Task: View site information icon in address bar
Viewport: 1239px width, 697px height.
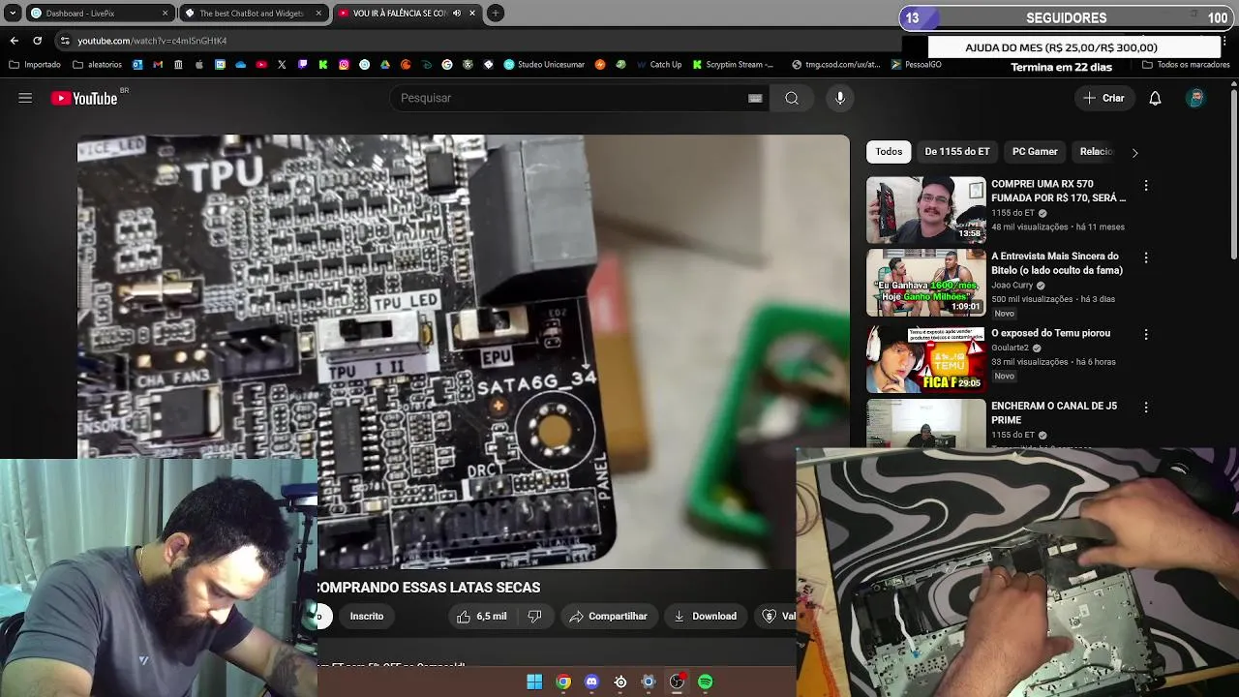Action: (x=65, y=41)
